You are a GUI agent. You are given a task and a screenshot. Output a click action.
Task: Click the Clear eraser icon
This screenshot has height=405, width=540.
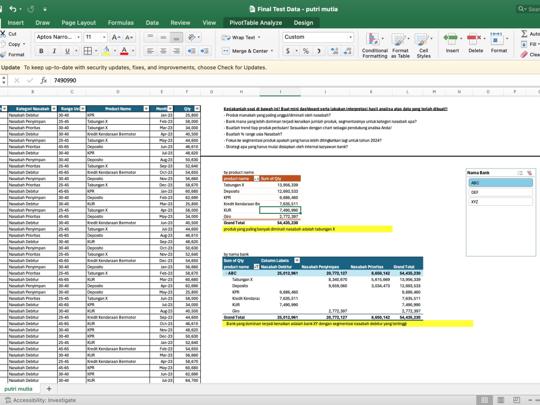(524, 55)
